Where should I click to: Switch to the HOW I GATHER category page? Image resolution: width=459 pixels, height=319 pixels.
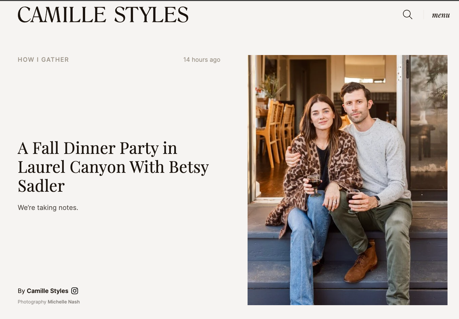pyautogui.click(x=43, y=59)
